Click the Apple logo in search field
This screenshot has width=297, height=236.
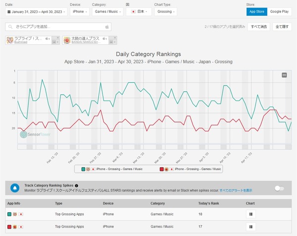107,27
